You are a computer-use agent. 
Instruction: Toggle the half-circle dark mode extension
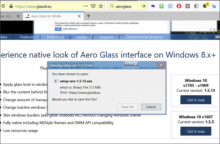196,6
